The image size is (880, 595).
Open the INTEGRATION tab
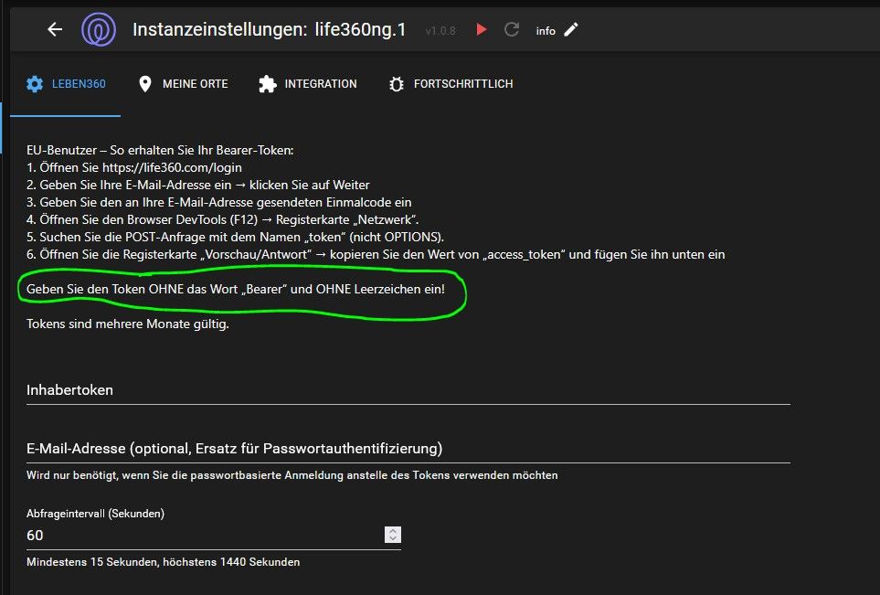(308, 84)
